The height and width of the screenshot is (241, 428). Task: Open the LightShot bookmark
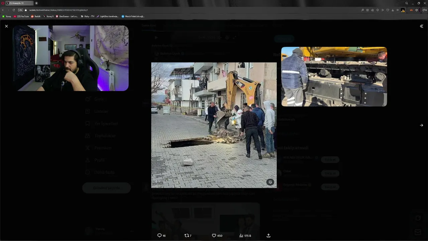(x=108, y=16)
